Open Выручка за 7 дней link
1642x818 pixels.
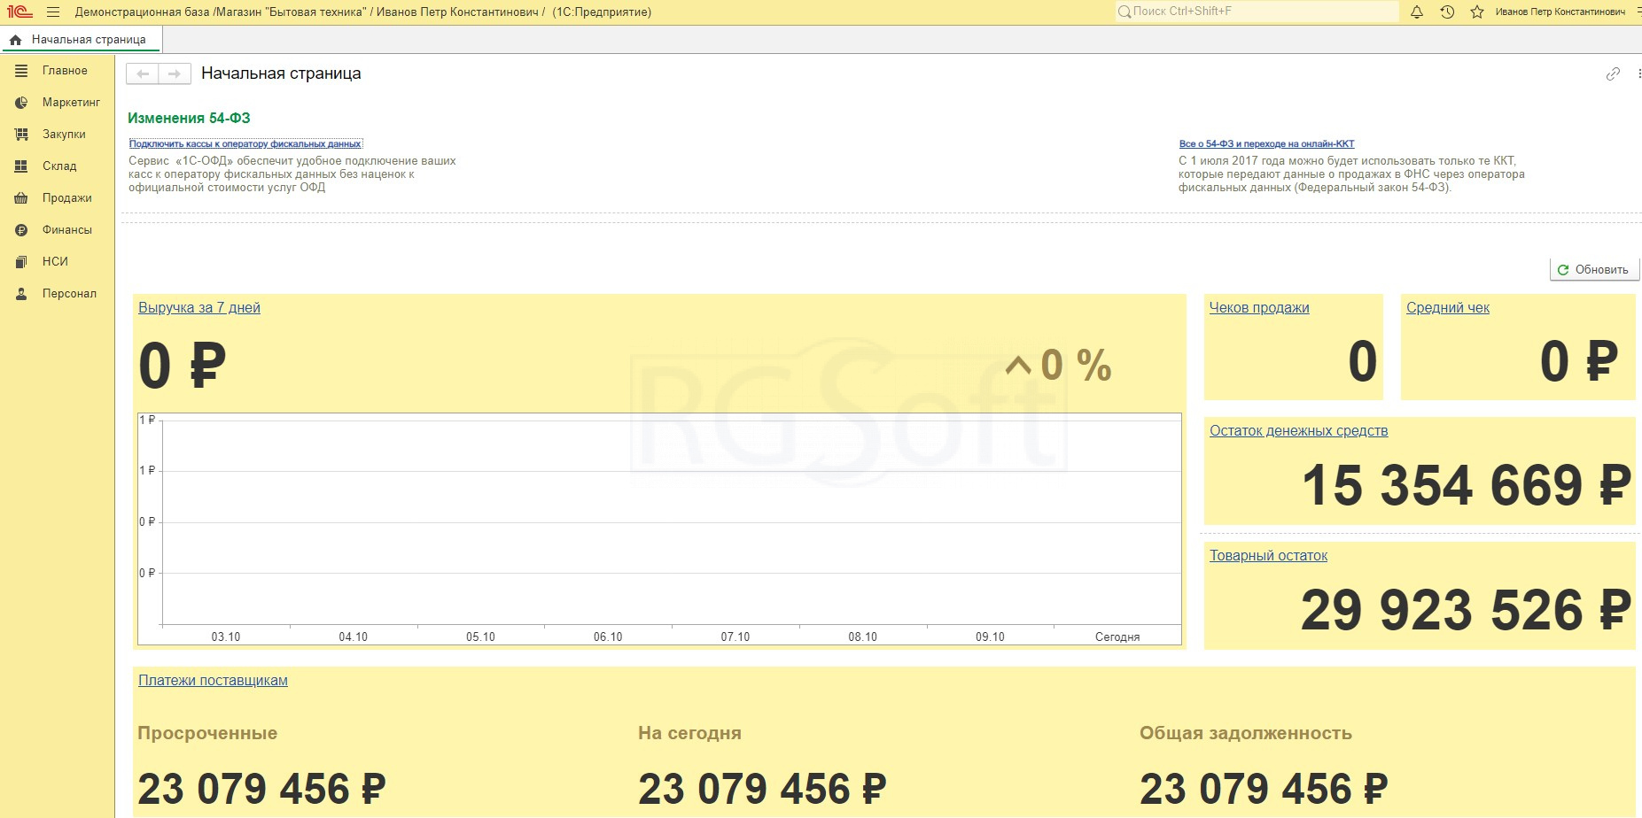pyautogui.click(x=199, y=308)
